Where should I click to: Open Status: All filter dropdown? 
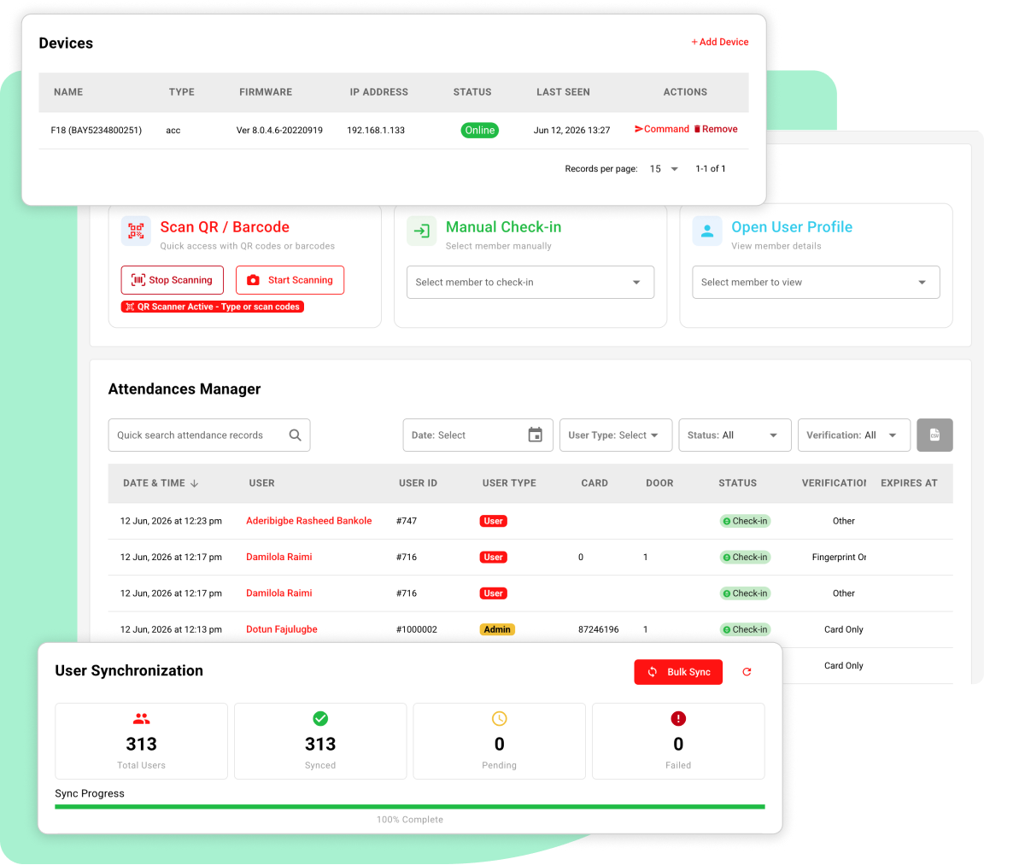coord(735,435)
